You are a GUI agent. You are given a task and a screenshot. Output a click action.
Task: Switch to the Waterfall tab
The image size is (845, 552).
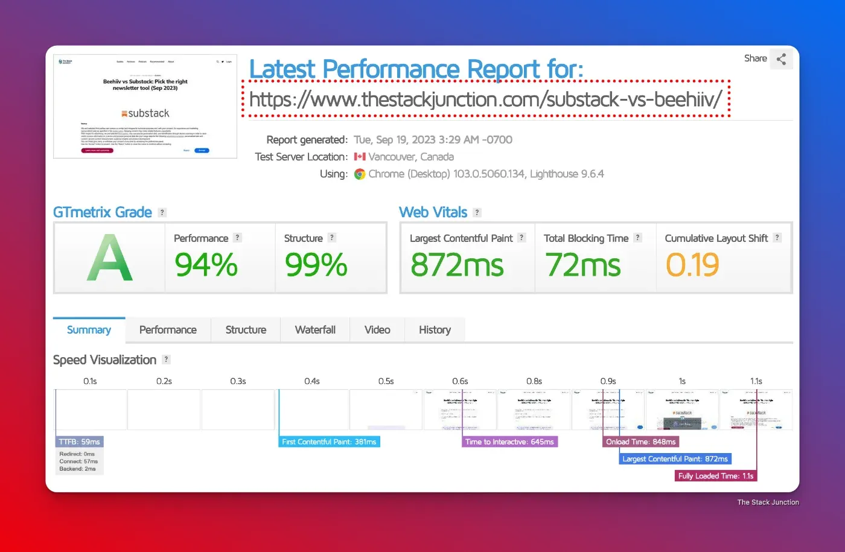pyautogui.click(x=315, y=329)
